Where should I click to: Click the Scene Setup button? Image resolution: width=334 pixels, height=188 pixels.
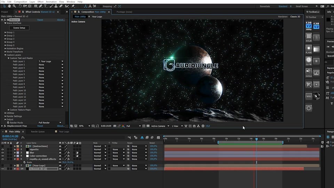click(x=19, y=28)
